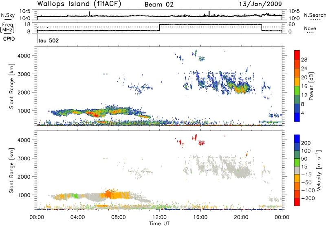This screenshot has height=226, width=326.
Task: Click the "Velocity [m s-1]" colorbar title
Action: (x=319, y=170)
